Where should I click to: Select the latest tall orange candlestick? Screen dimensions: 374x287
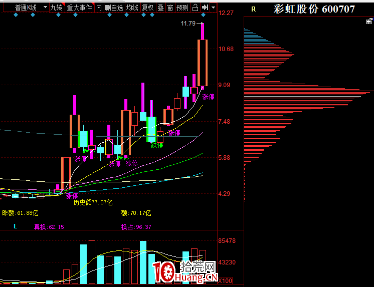[203, 63]
